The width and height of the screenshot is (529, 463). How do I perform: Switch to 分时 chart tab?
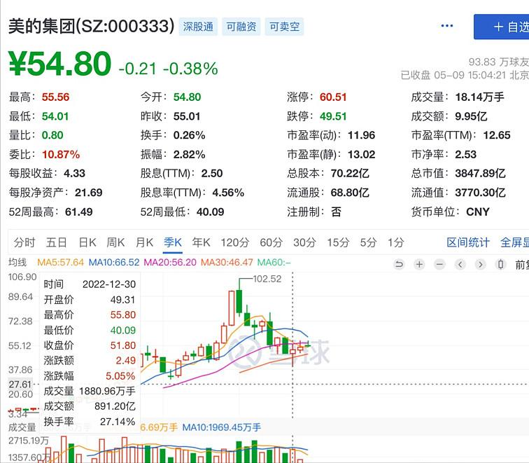[24, 242]
